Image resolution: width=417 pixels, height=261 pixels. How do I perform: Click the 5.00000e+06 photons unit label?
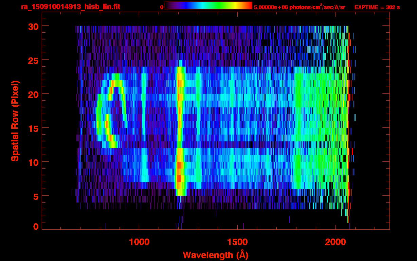click(300, 7)
